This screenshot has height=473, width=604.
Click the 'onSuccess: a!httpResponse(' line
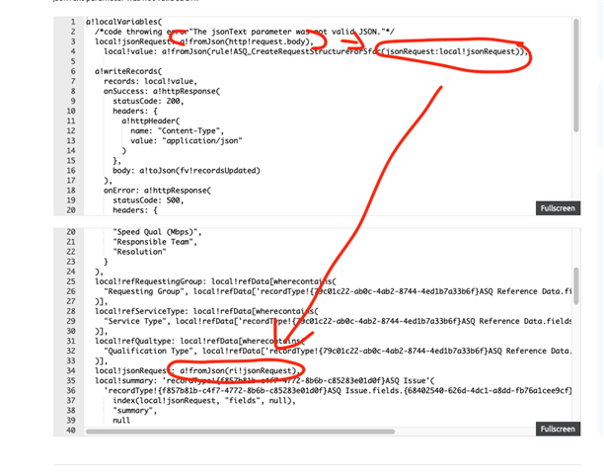coord(162,92)
